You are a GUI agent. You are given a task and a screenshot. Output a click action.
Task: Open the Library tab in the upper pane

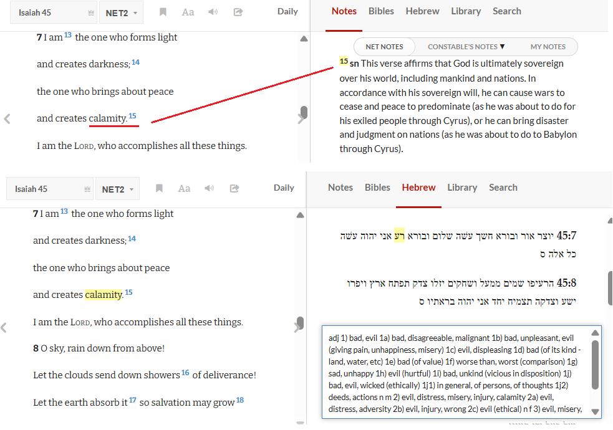466,11
